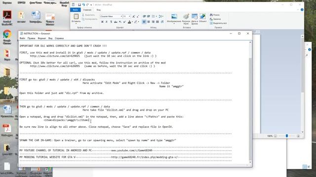316x177 pixels.
Task: Toggle underline formatting in WordPad
Action: pyautogui.click(x=111, y=22)
